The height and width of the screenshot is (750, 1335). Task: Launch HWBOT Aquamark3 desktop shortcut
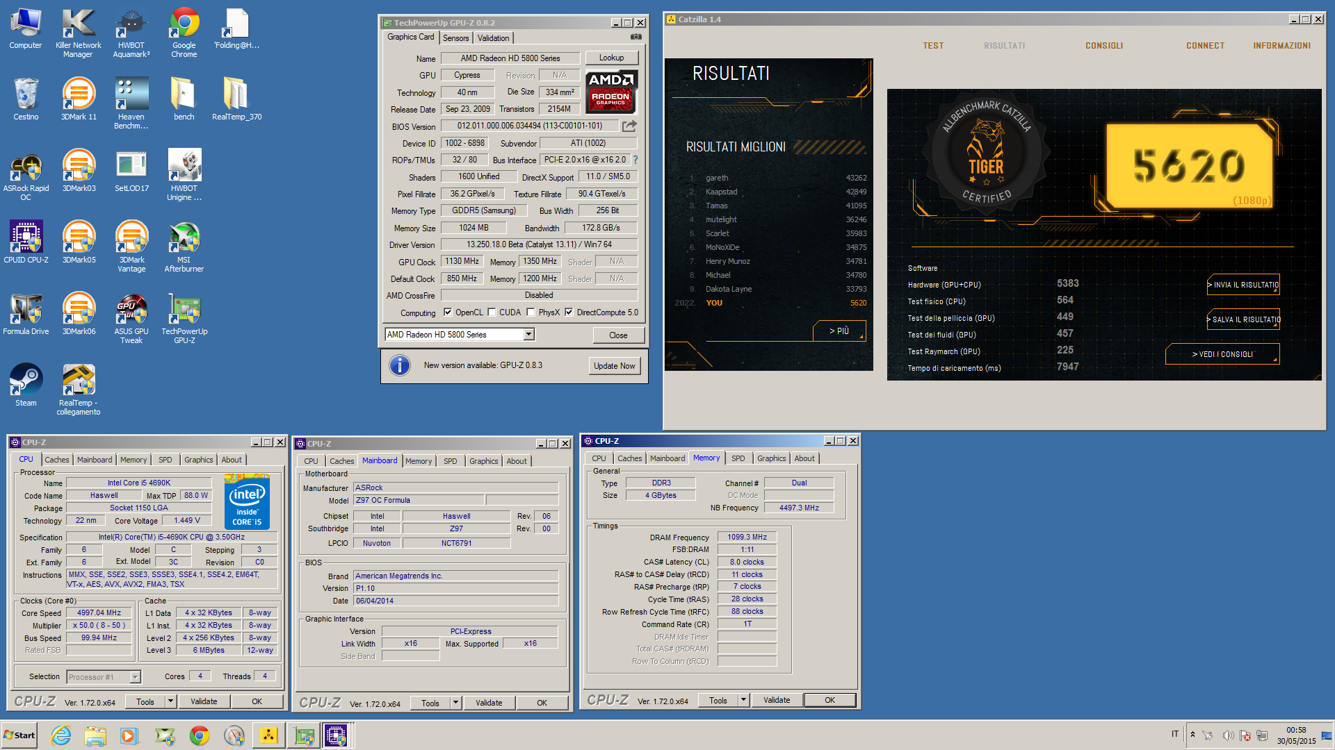point(131,33)
